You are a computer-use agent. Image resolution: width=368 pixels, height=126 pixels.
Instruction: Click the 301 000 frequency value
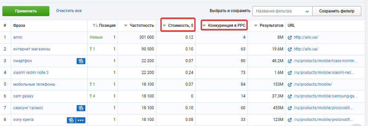coord(146,37)
